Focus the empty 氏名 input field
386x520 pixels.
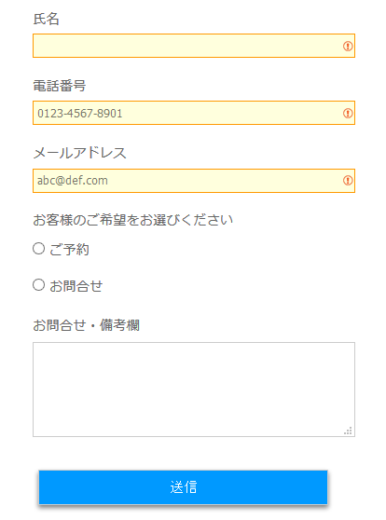tap(194, 46)
